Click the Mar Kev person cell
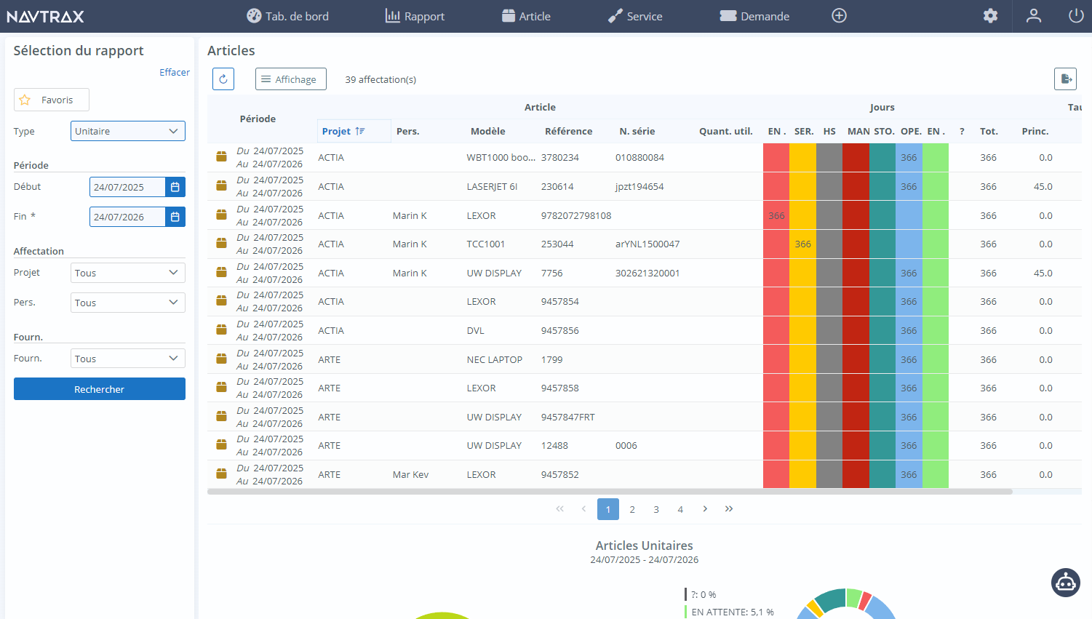Screen dimensions: 1092x619 410,474
